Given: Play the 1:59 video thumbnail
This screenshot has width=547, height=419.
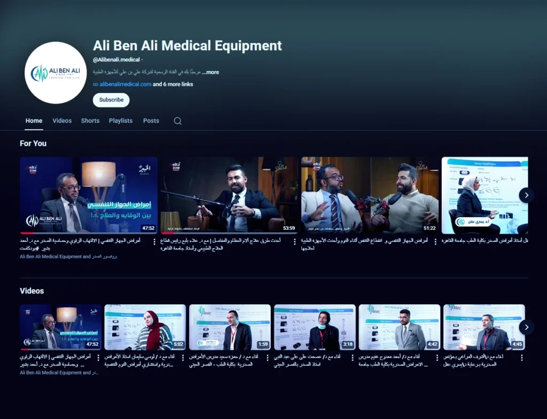Looking at the screenshot, I should click(230, 327).
